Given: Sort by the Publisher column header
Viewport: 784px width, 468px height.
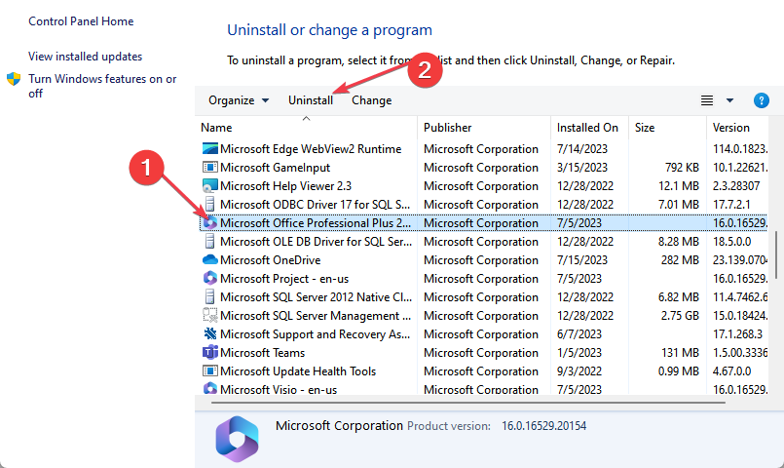Looking at the screenshot, I should pos(448,128).
